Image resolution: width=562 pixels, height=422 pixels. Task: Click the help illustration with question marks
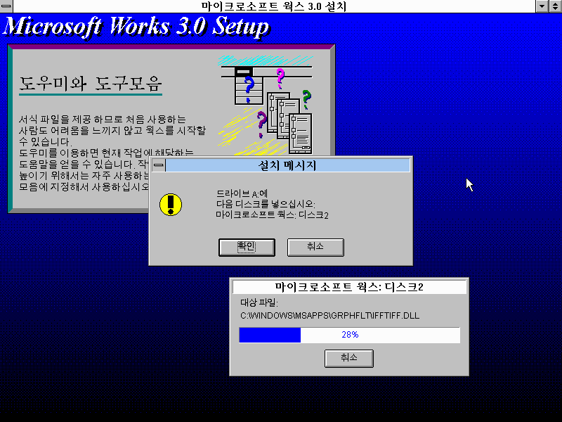(266, 105)
